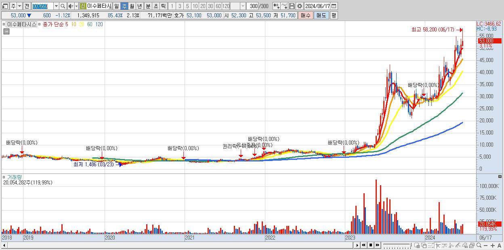Switch chart period to 월 (monthly)

pyautogui.click(x=132, y=6)
